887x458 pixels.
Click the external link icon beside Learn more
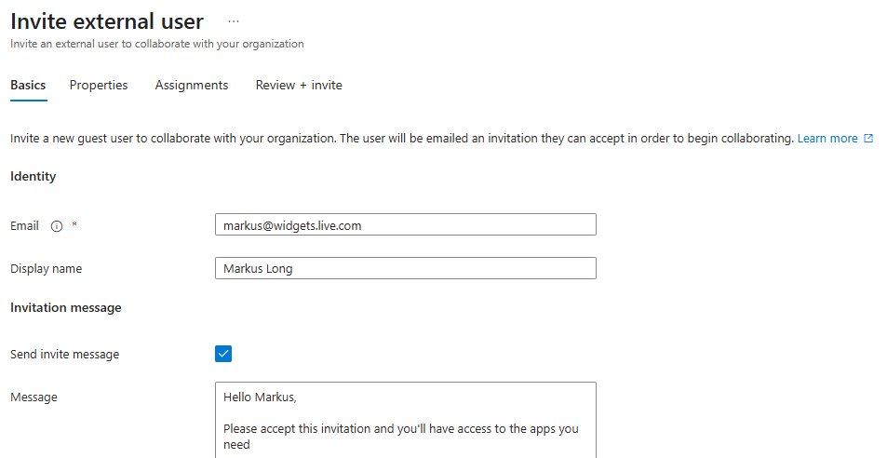point(868,139)
